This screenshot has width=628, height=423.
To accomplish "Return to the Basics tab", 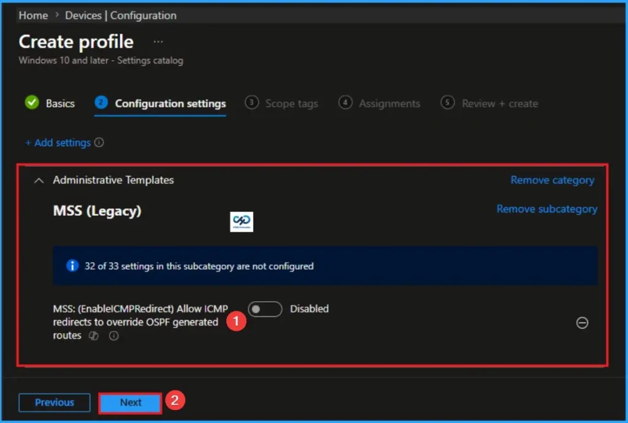I will (x=60, y=103).
